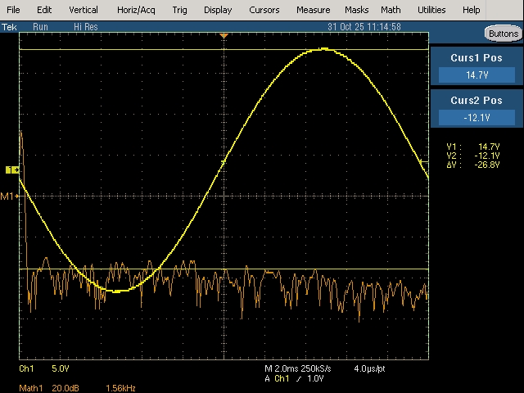Click the orange trigger position marker
Viewport: 524px width, 393px height.
(224, 35)
